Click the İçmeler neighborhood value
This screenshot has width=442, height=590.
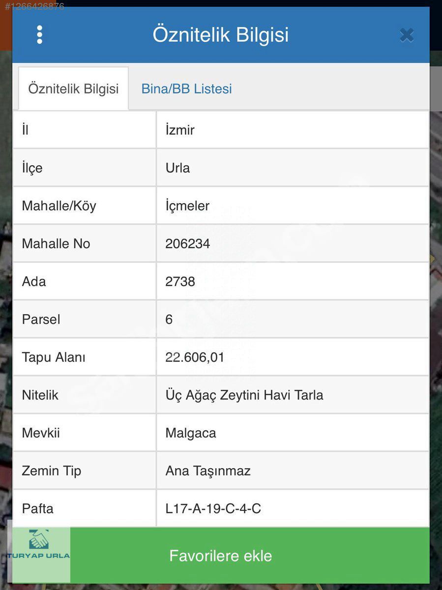pos(187,206)
